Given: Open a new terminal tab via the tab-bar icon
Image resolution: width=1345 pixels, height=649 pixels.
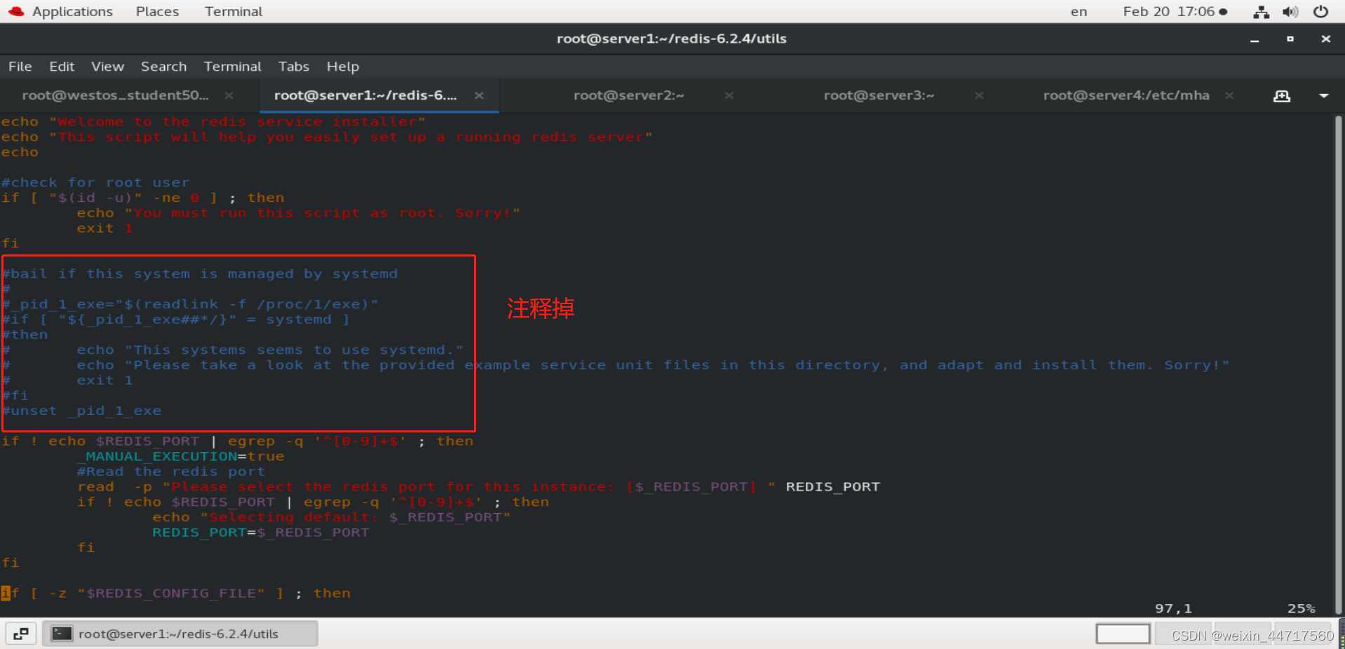Looking at the screenshot, I should click(1281, 96).
